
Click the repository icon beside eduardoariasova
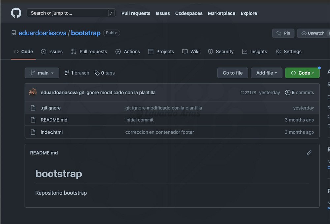pos(14,33)
